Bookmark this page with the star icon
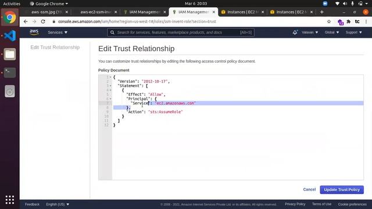Image resolution: width=372 pixels, height=209 pixels. [x=329, y=21]
